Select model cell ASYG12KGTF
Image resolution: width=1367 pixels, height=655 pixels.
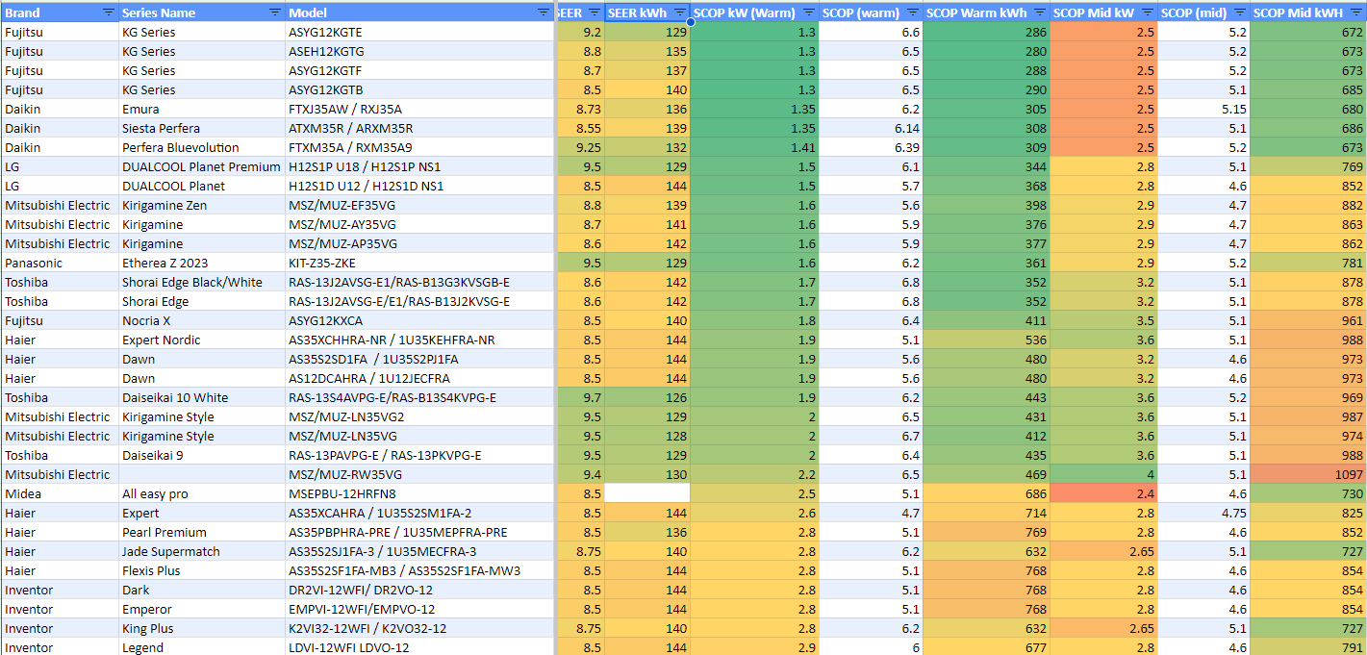pyautogui.click(x=419, y=70)
